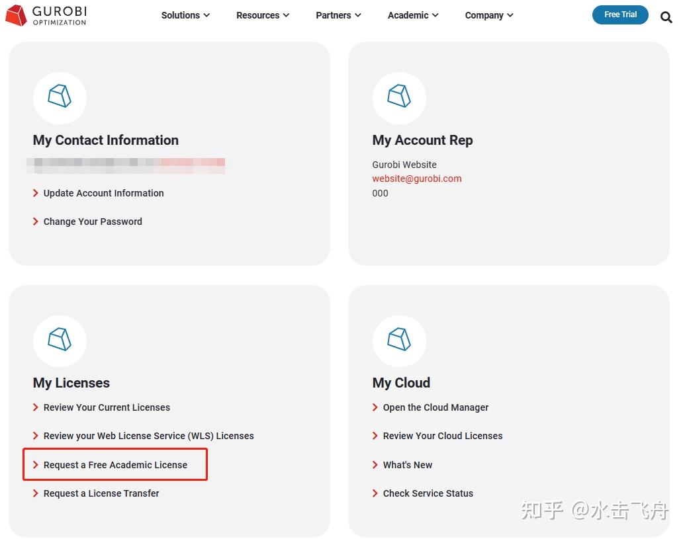This screenshot has width=687, height=539.
Task: Click the Gurobi Optimization logo
Action: click(x=46, y=15)
